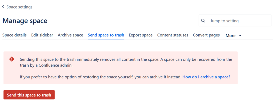This screenshot has height=100, width=273.
Task: Click the red diamond warning icon
Action: [x=12, y=59]
